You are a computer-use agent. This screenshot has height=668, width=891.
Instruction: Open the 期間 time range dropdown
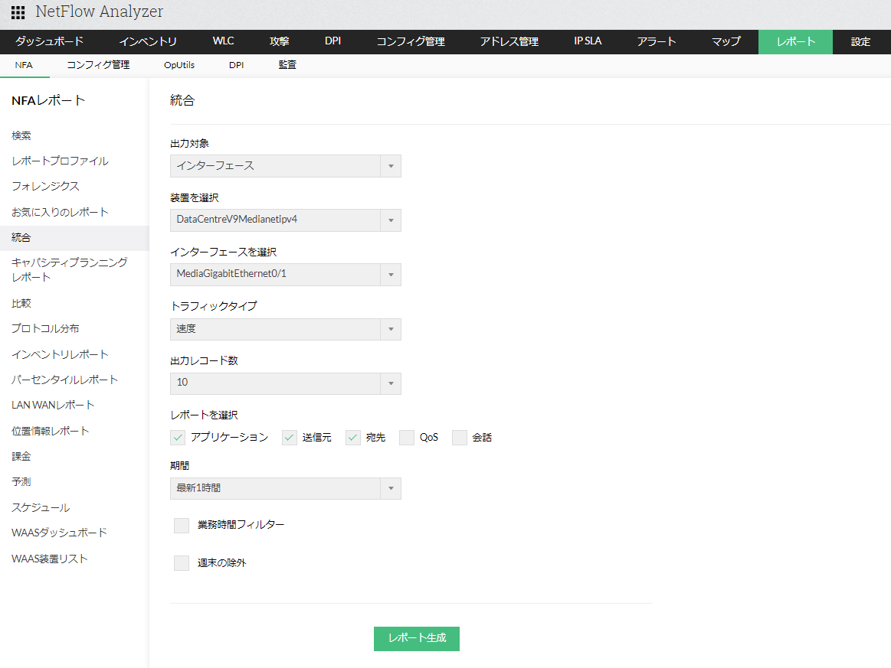[x=285, y=488]
